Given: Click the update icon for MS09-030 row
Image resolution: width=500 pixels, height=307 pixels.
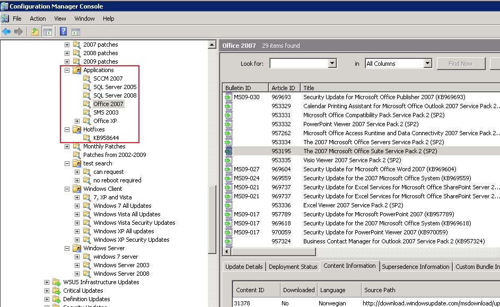Looking at the screenshot, I should [x=229, y=97].
